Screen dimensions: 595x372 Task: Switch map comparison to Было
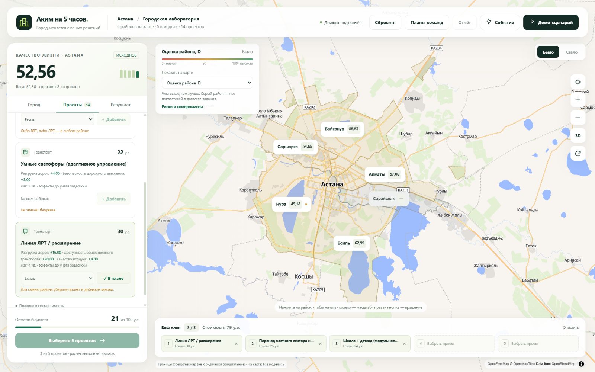548,52
